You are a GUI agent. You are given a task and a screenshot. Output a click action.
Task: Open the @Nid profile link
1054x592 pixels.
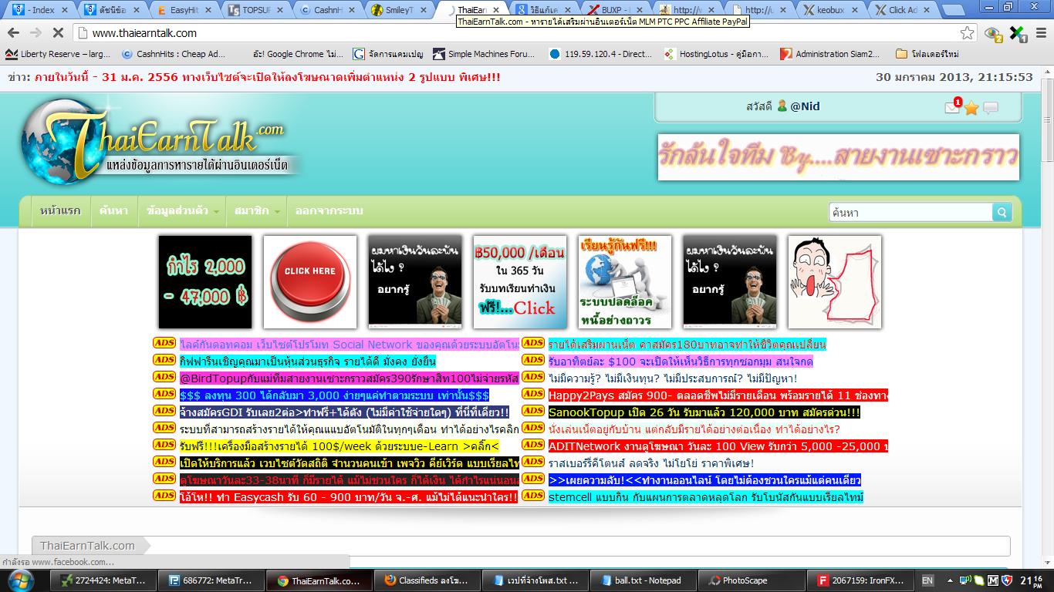point(805,106)
